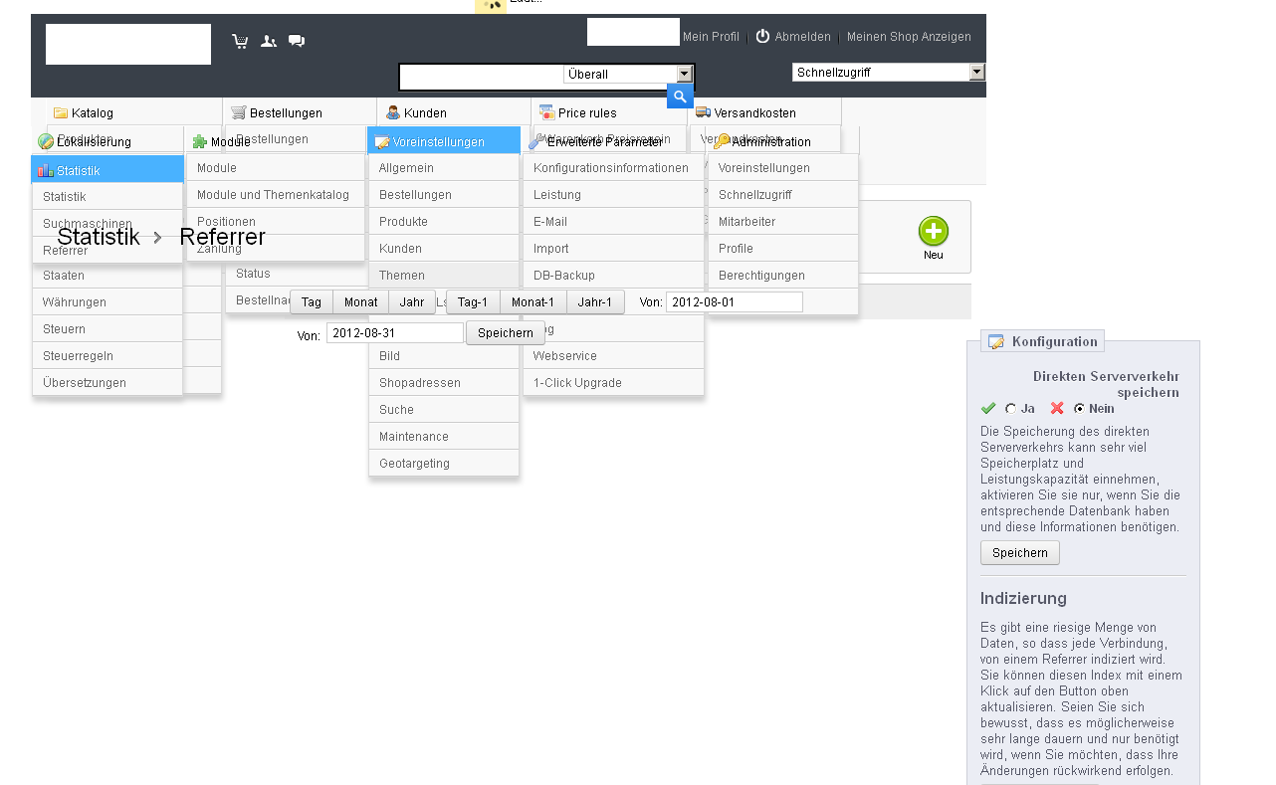This screenshot has width=1276, height=785.
Task: Open the highlighted Voreinstellungen top menu
Action: click(444, 141)
